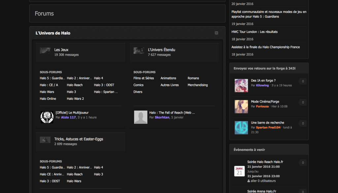Open Halo : The Fall of Reach topic
This screenshot has height=193, width=338.
pos(172,113)
